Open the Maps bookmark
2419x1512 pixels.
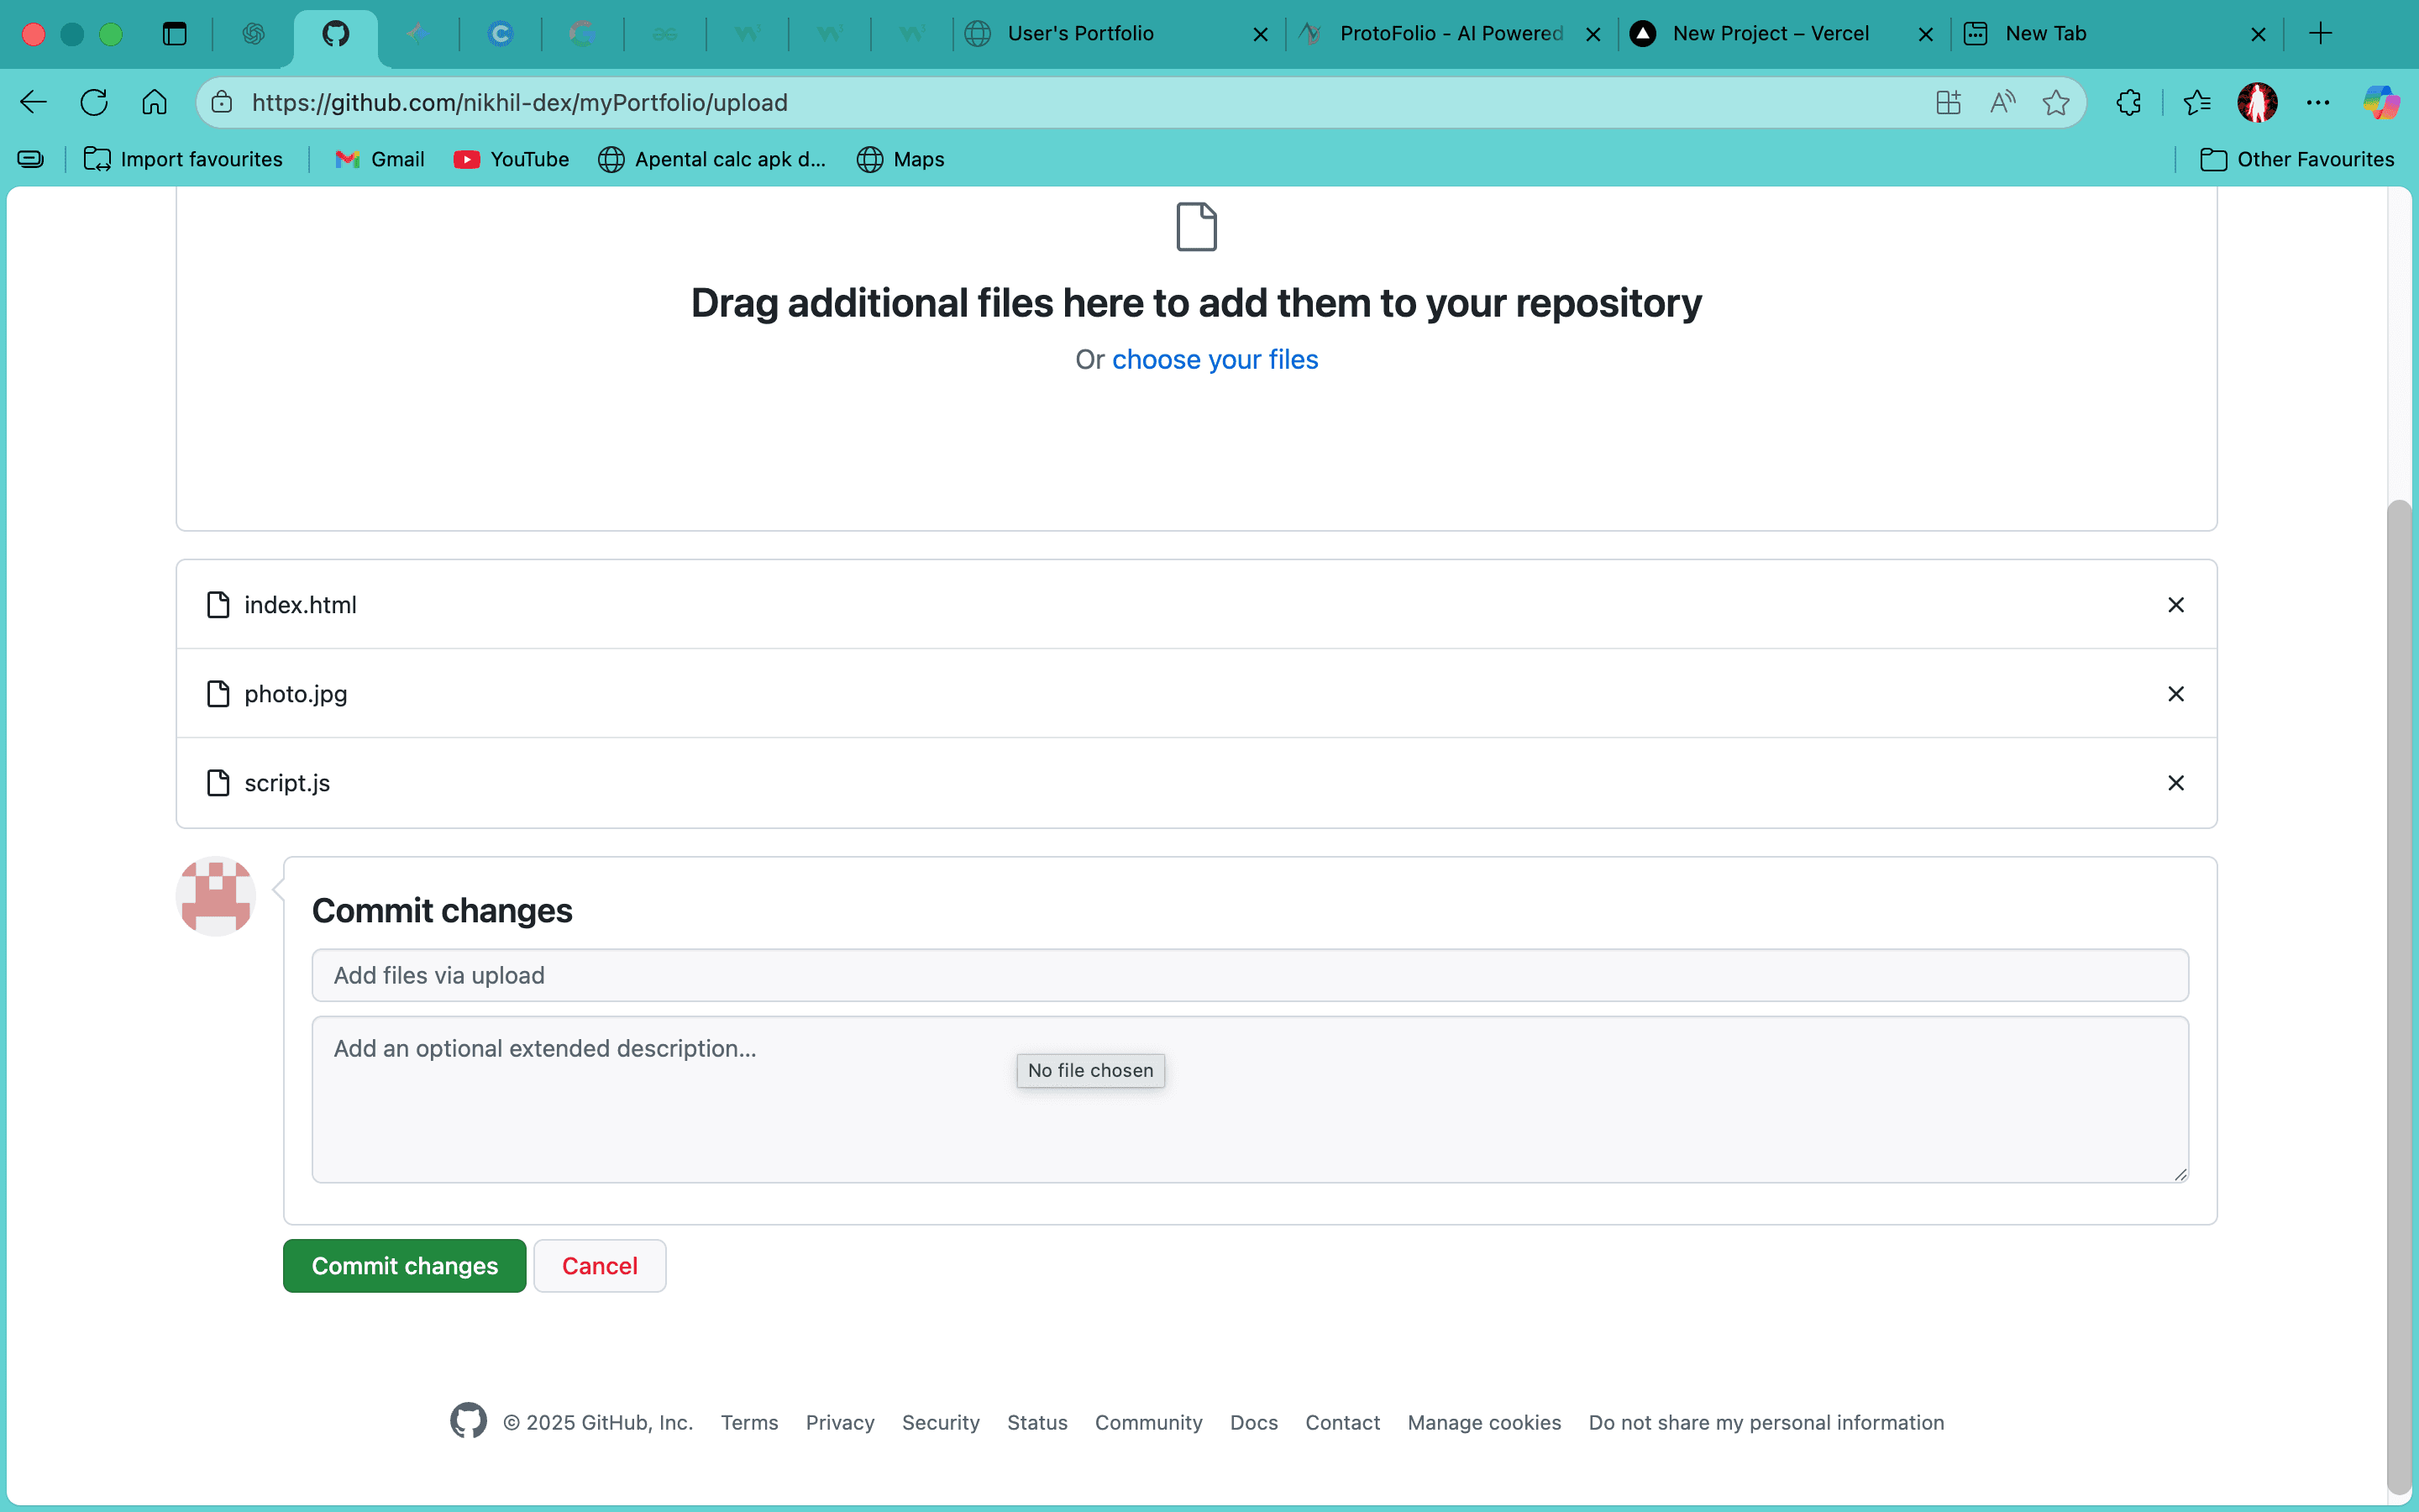(x=900, y=159)
